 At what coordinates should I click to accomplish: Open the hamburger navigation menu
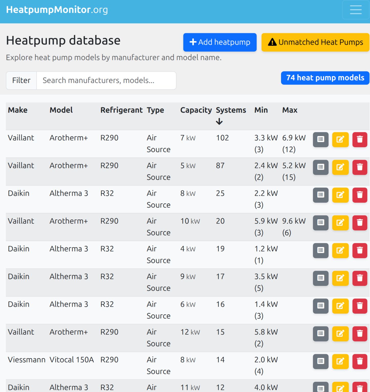tap(355, 10)
